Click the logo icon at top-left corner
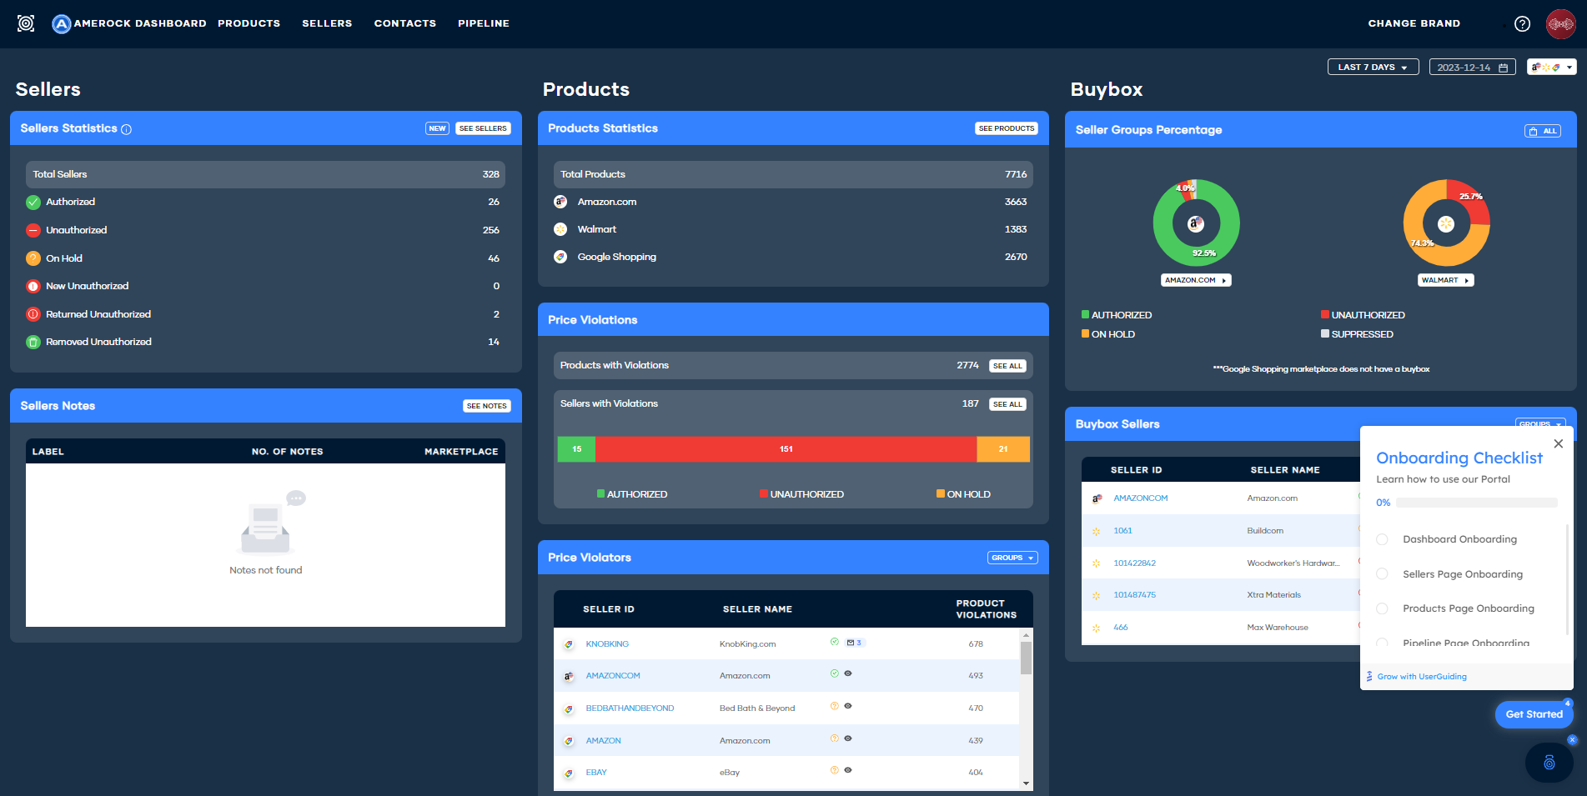 coord(26,23)
